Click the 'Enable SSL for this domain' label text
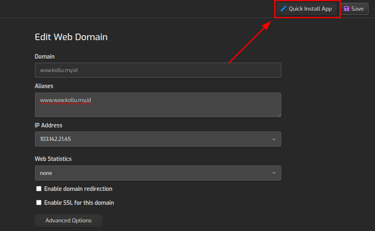Image resolution: width=375 pixels, height=231 pixels. click(79, 203)
